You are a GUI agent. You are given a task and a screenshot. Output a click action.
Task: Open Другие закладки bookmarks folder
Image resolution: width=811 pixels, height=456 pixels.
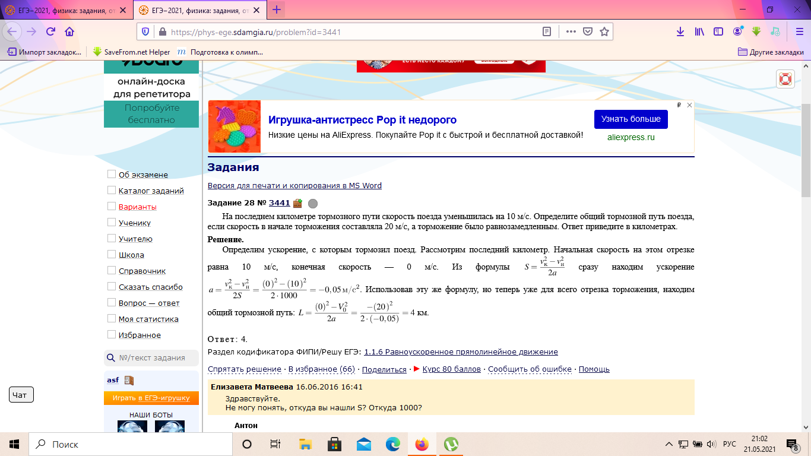coord(771,52)
